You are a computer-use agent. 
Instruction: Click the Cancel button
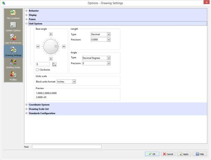tap(168, 154)
